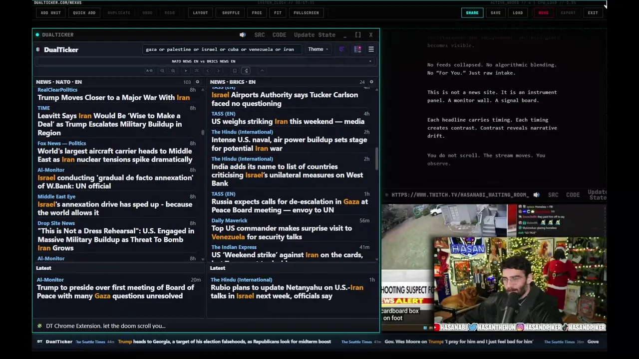Screen dimensions: 639x359
Task: Click the EXIT button
Action: coord(593,13)
